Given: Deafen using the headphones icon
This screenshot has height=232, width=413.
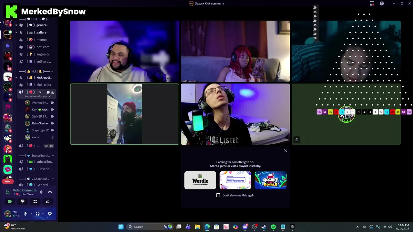Looking at the screenshot, I should pos(37,214).
